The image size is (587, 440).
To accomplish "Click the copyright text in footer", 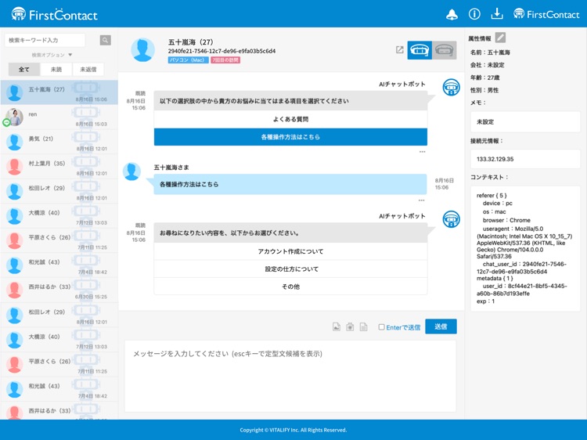I will (293, 430).
